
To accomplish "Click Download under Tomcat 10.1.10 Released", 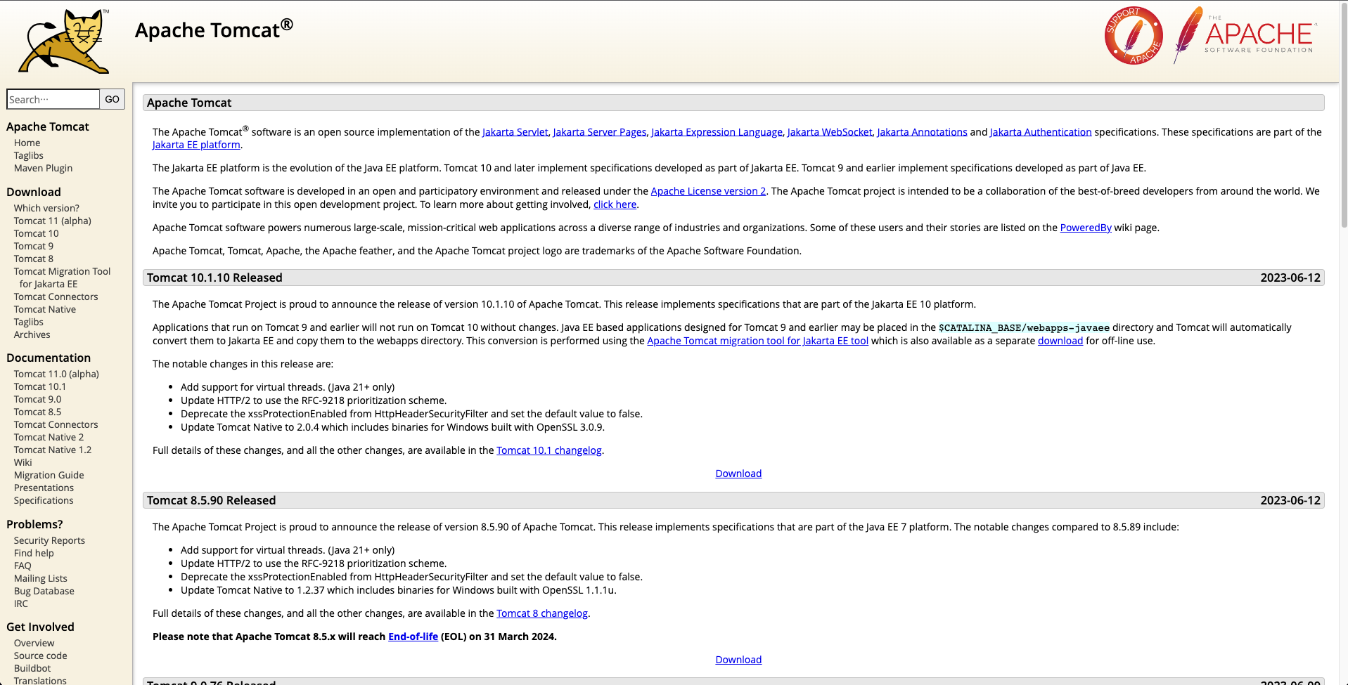I will pos(738,474).
